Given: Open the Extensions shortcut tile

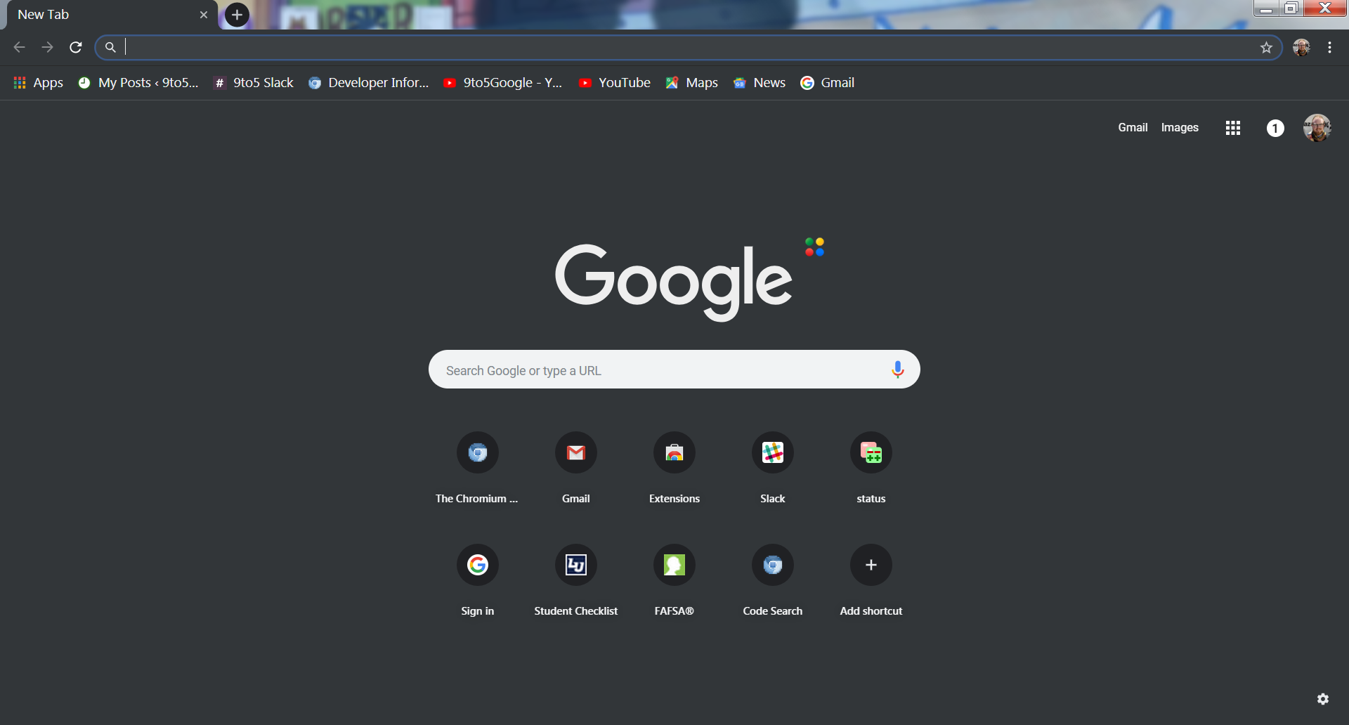Looking at the screenshot, I should [674, 453].
